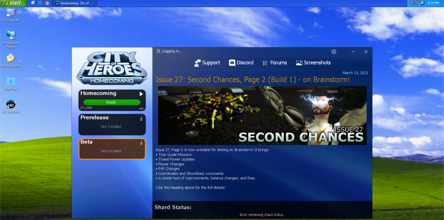
Task: Close the launcher window
Action: (x=366, y=52)
